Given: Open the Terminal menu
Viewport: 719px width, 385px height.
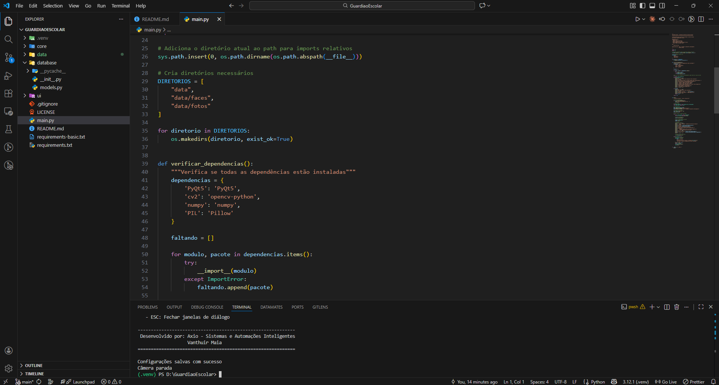Looking at the screenshot, I should pos(120,6).
